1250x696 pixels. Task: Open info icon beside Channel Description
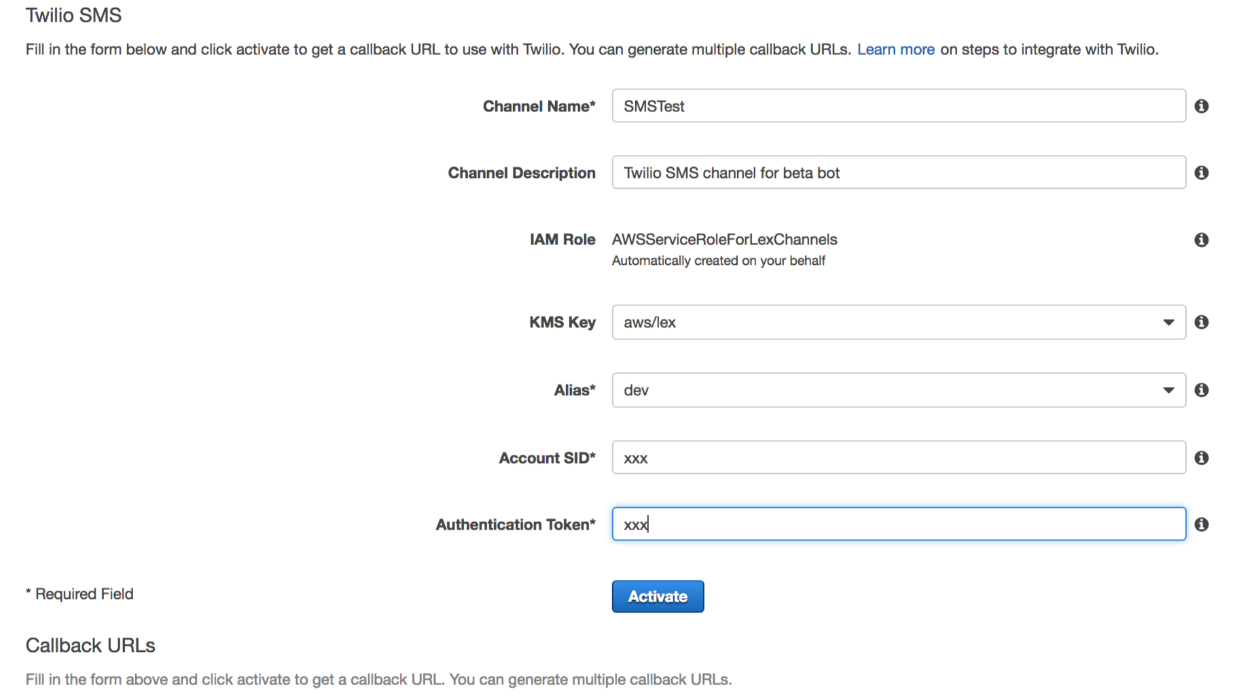tap(1201, 172)
